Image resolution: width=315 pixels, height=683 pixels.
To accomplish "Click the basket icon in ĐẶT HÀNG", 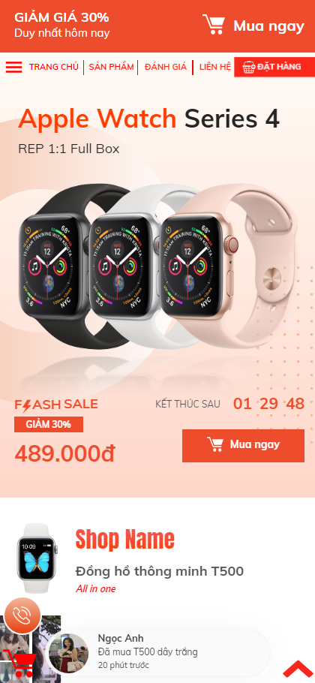I will tap(248, 67).
